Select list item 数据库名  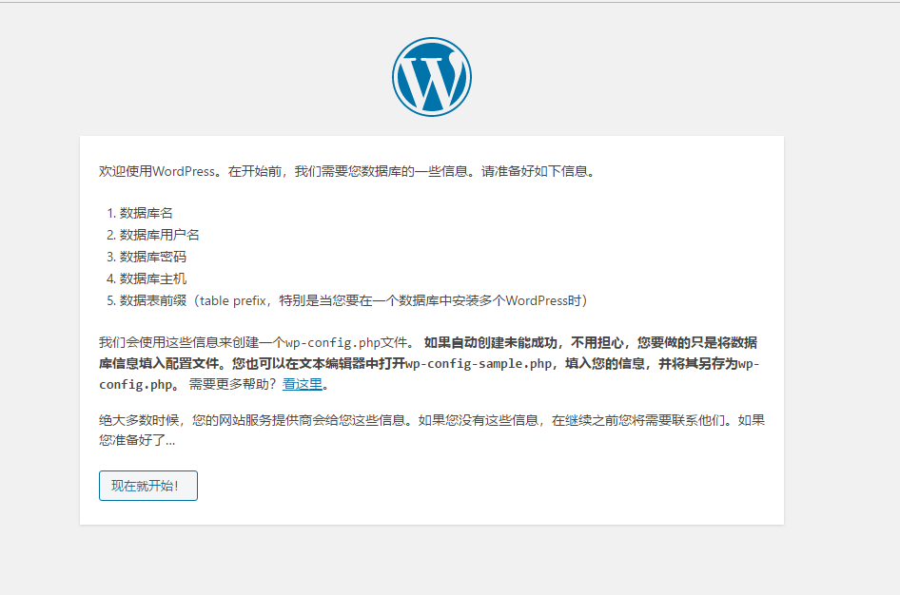pyautogui.click(x=146, y=213)
